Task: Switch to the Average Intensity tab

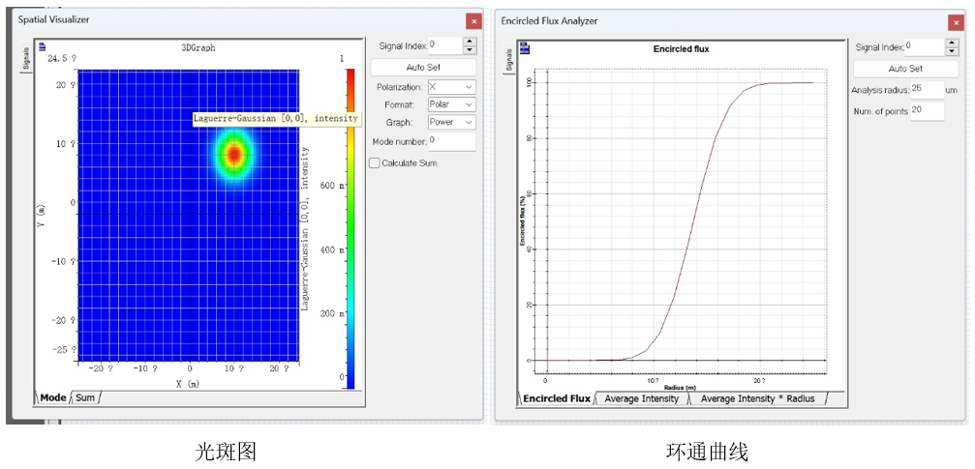Action: coord(642,398)
